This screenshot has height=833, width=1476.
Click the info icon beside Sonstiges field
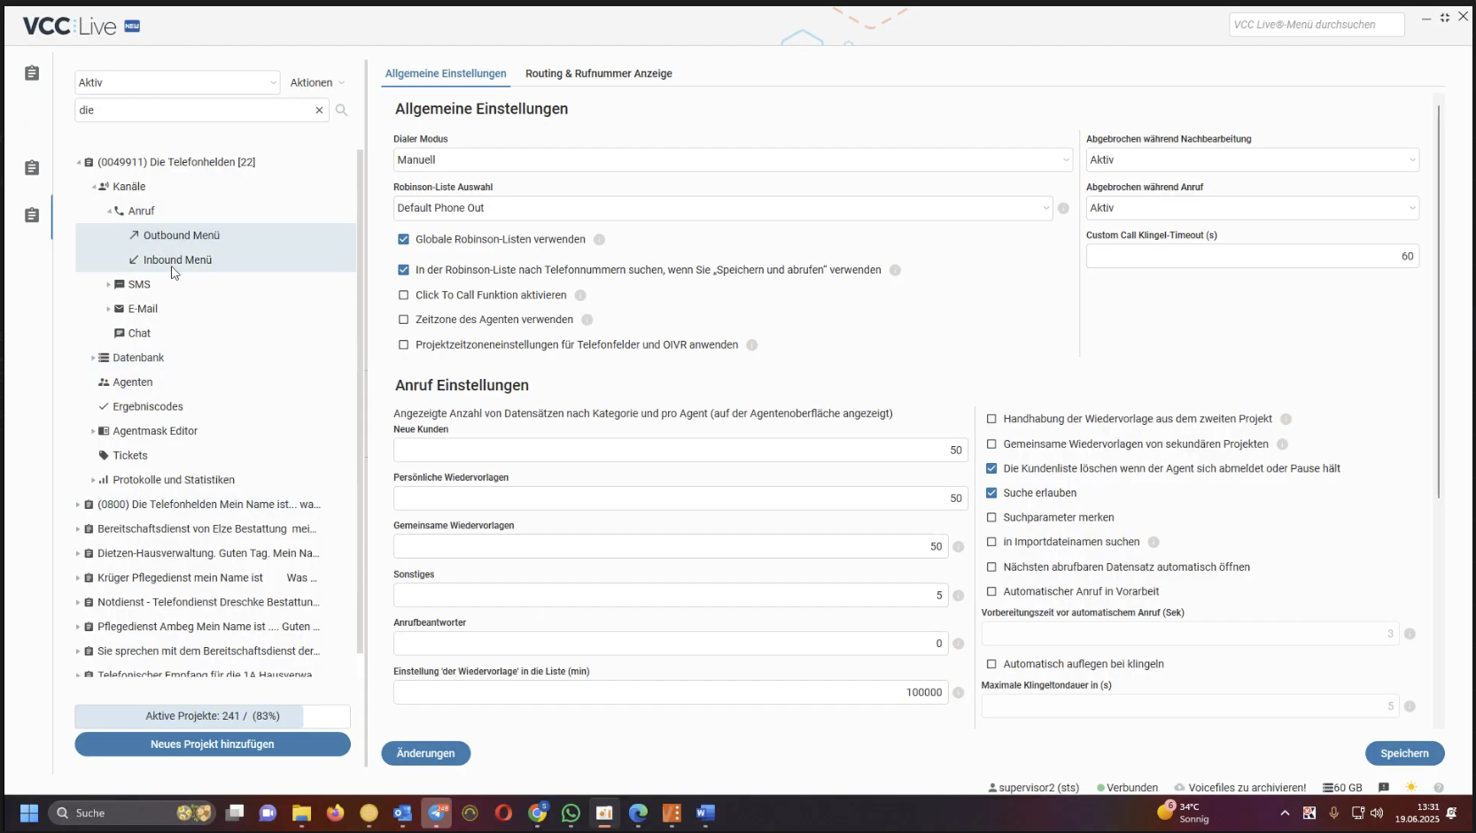[958, 596]
